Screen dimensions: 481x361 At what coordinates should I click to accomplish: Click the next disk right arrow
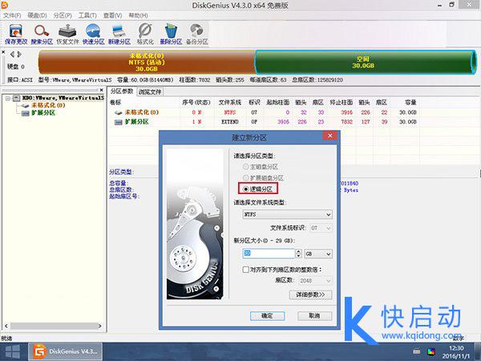(x=19, y=55)
